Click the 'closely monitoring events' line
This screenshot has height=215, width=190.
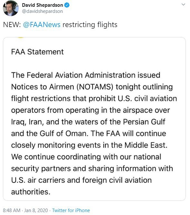point(89,145)
